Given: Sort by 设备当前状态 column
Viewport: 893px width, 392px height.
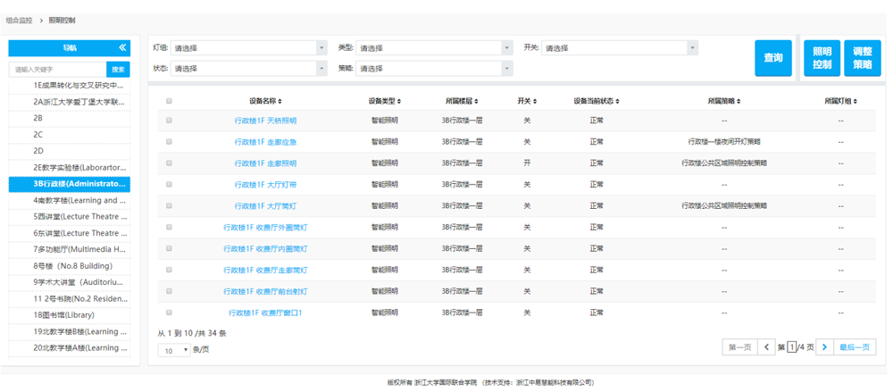Looking at the screenshot, I should pos(597,101).
